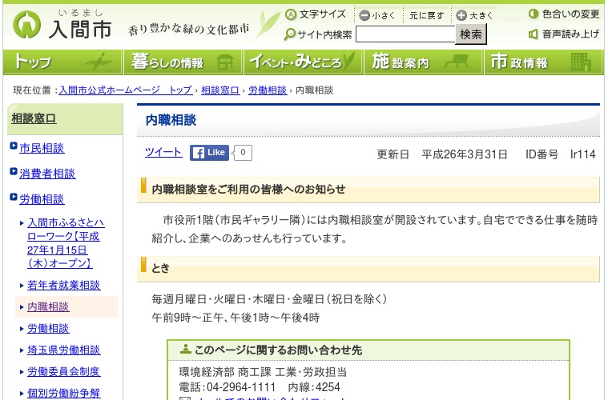Enlarge text with 大きく button
The width and height of the screenshot is (608, 400).
pyautogui.click(x=474, y=15)
